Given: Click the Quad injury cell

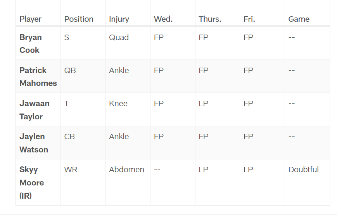Looking at the screenshot, I should 119,37.
